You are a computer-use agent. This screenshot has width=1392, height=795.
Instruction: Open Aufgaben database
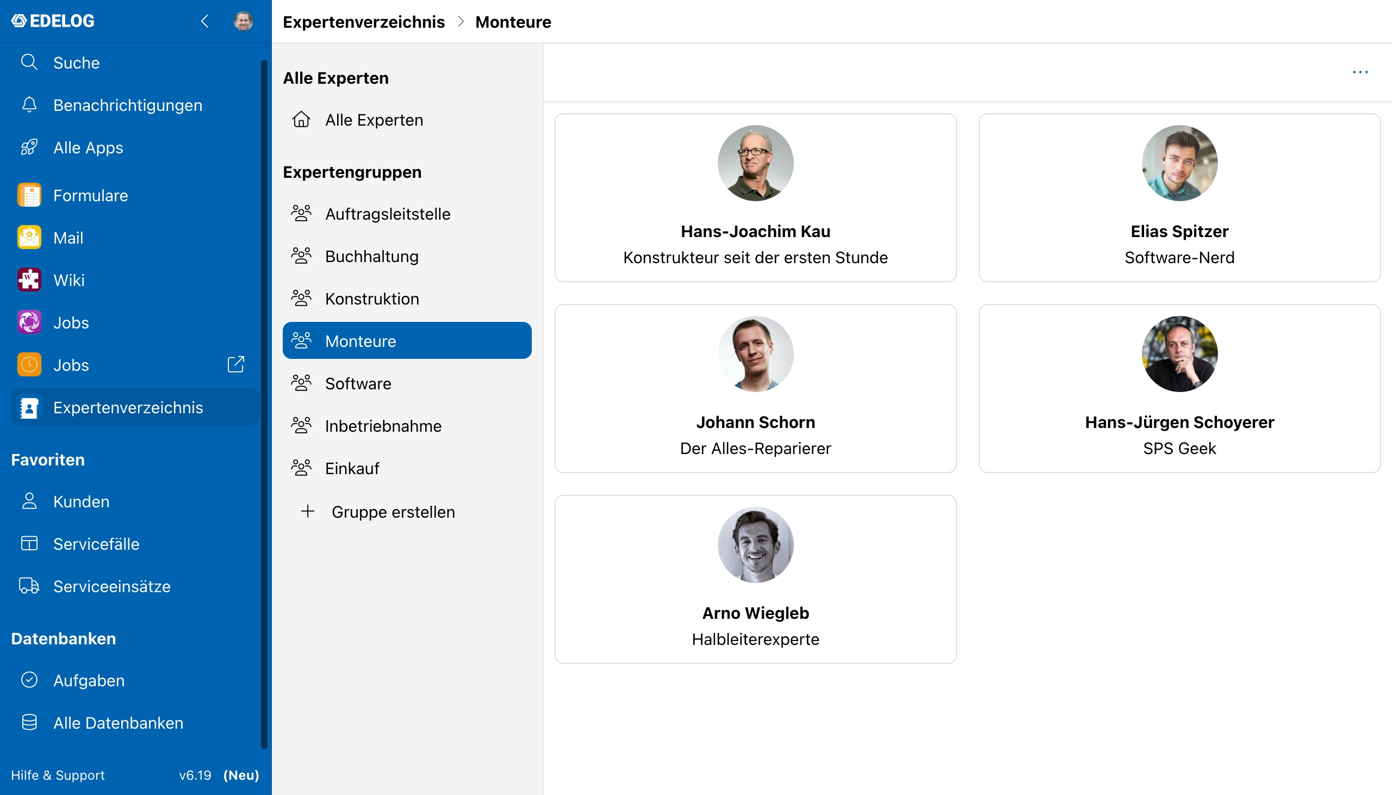tap(135, 680)
